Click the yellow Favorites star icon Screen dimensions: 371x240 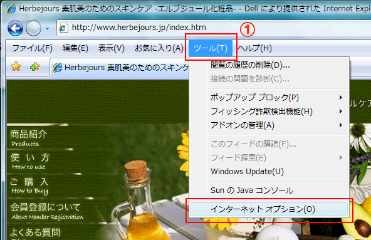(16, 66)
